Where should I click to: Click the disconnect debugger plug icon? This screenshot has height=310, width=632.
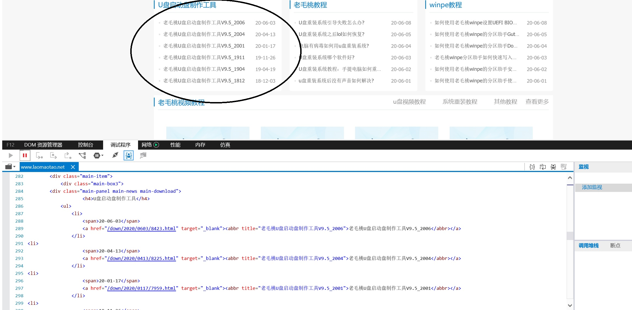point(115,155)
